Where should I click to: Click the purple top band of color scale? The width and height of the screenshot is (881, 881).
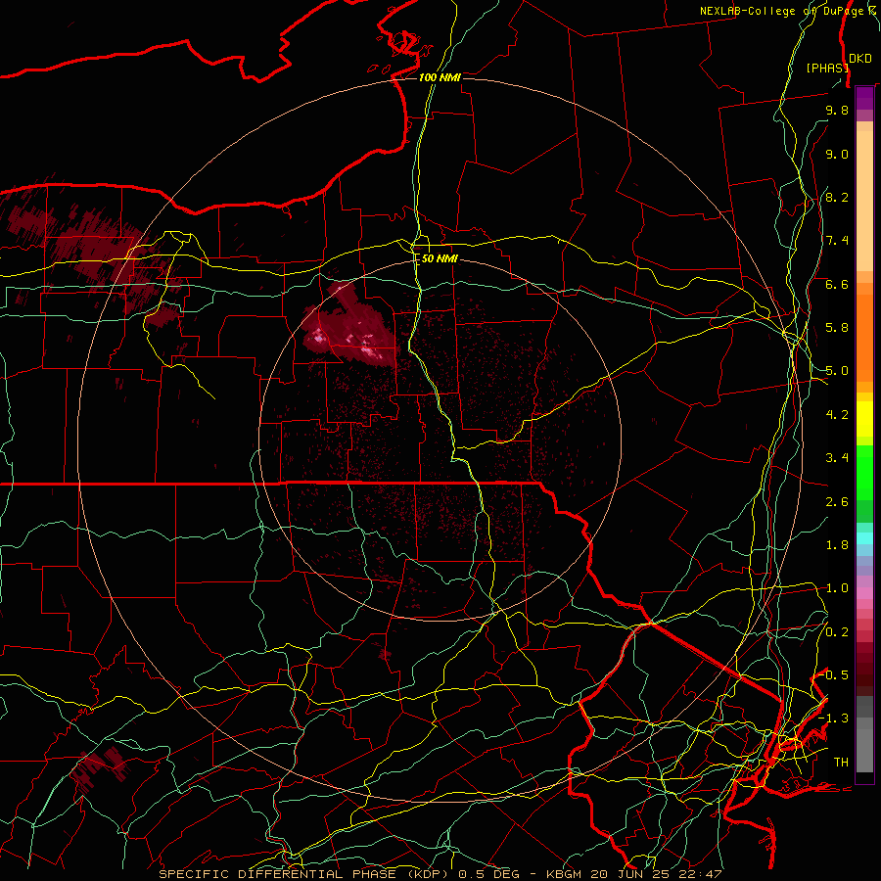click(864, 98)
